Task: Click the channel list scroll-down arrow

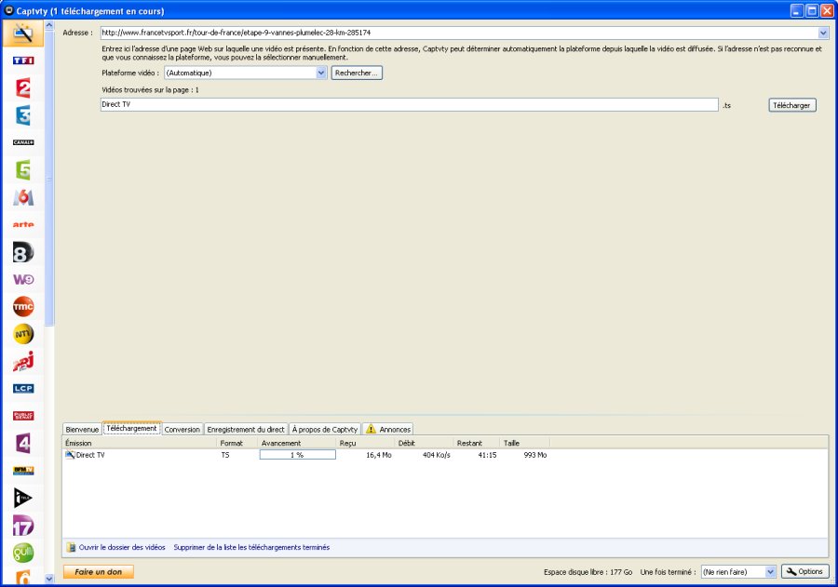Action: coord(49,579)
